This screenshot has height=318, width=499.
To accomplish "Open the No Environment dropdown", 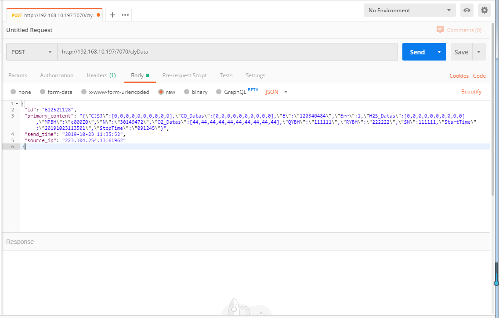I will point(409,10).
